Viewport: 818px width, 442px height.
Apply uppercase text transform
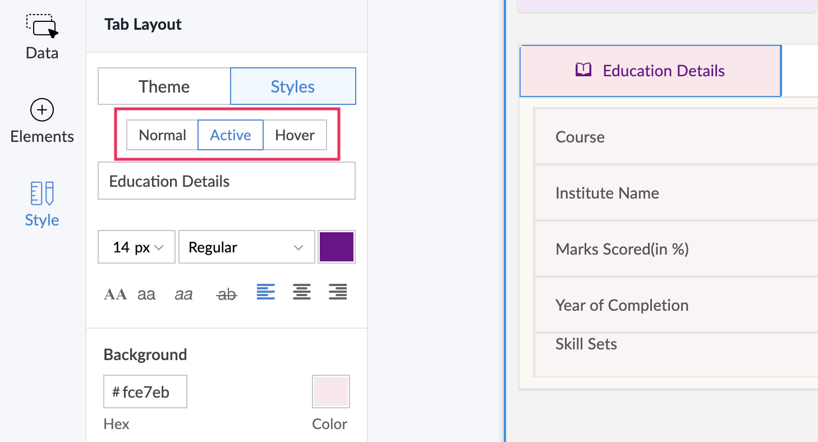tap(116, 294)
